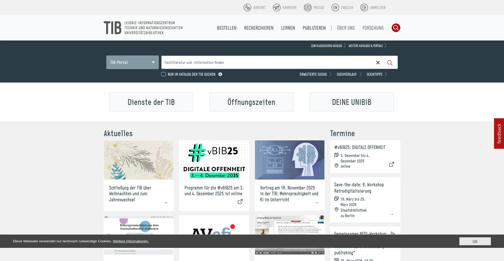Screen dimensions: 504x261
Task: Accept cookies with OK button
Action: (475, 241)
